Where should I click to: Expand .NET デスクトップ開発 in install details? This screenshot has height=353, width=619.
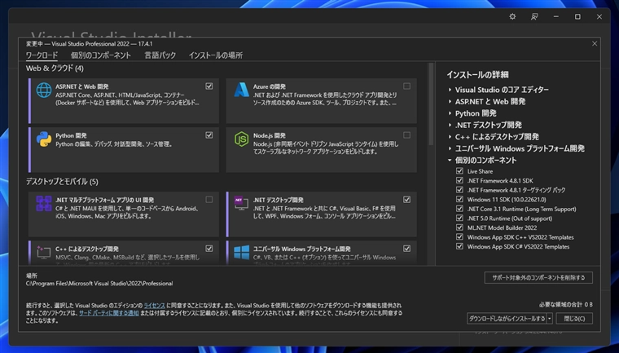pyautogui.click(x=450, y=125)
